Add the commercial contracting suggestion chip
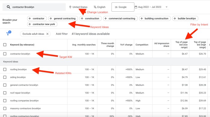 [120, 19]
